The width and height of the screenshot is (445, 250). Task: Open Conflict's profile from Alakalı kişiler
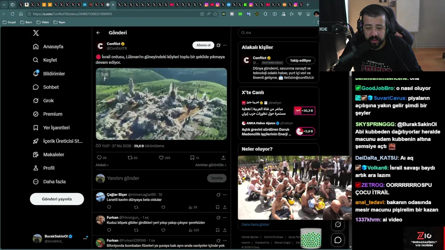260,58
